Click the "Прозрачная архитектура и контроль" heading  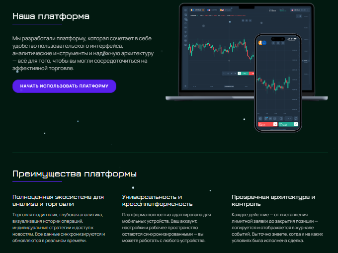click(273, 200)
